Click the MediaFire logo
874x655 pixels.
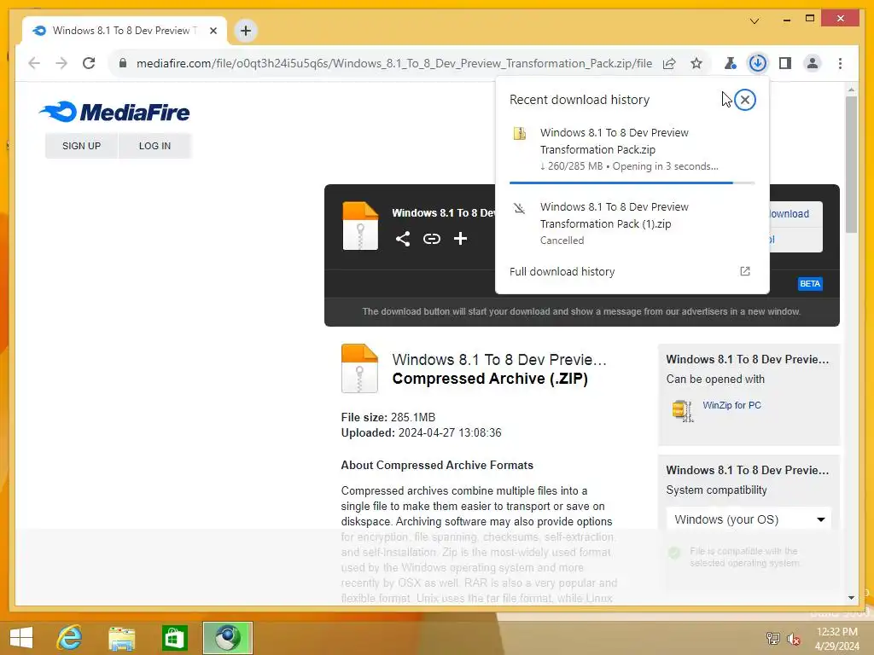point(114,112)
